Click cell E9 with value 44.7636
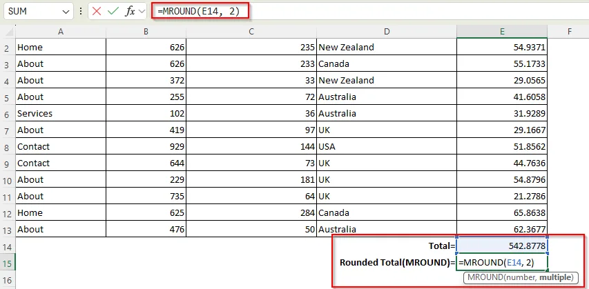The height and width of the screenshot is (289, 589). [502, 163]
